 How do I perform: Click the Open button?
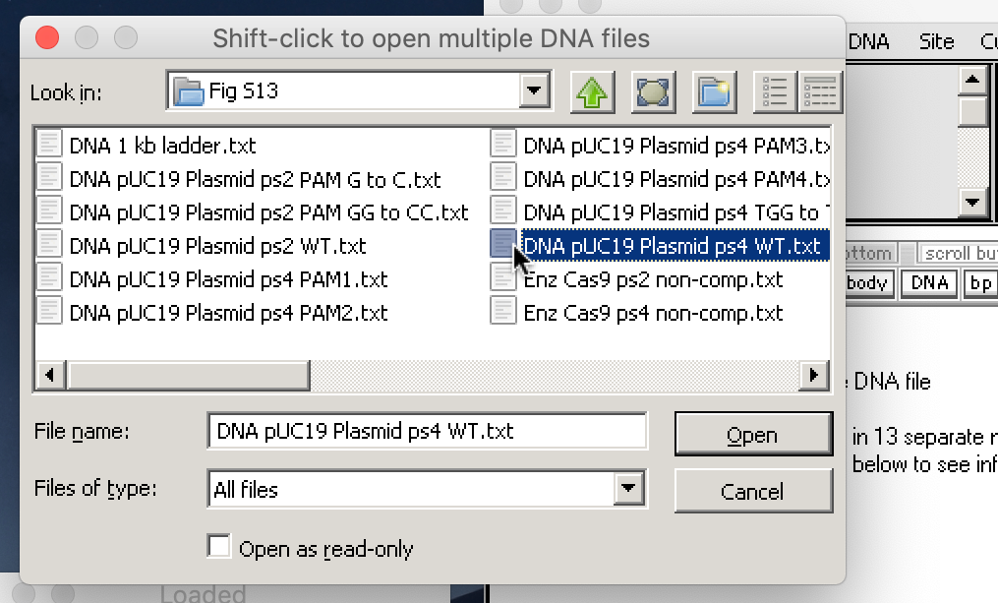(753, 434)
